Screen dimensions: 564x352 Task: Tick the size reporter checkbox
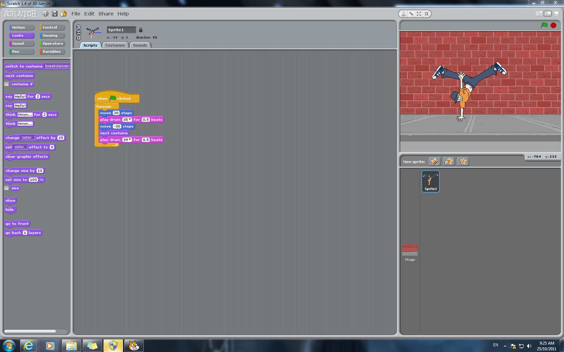[6, 188]
